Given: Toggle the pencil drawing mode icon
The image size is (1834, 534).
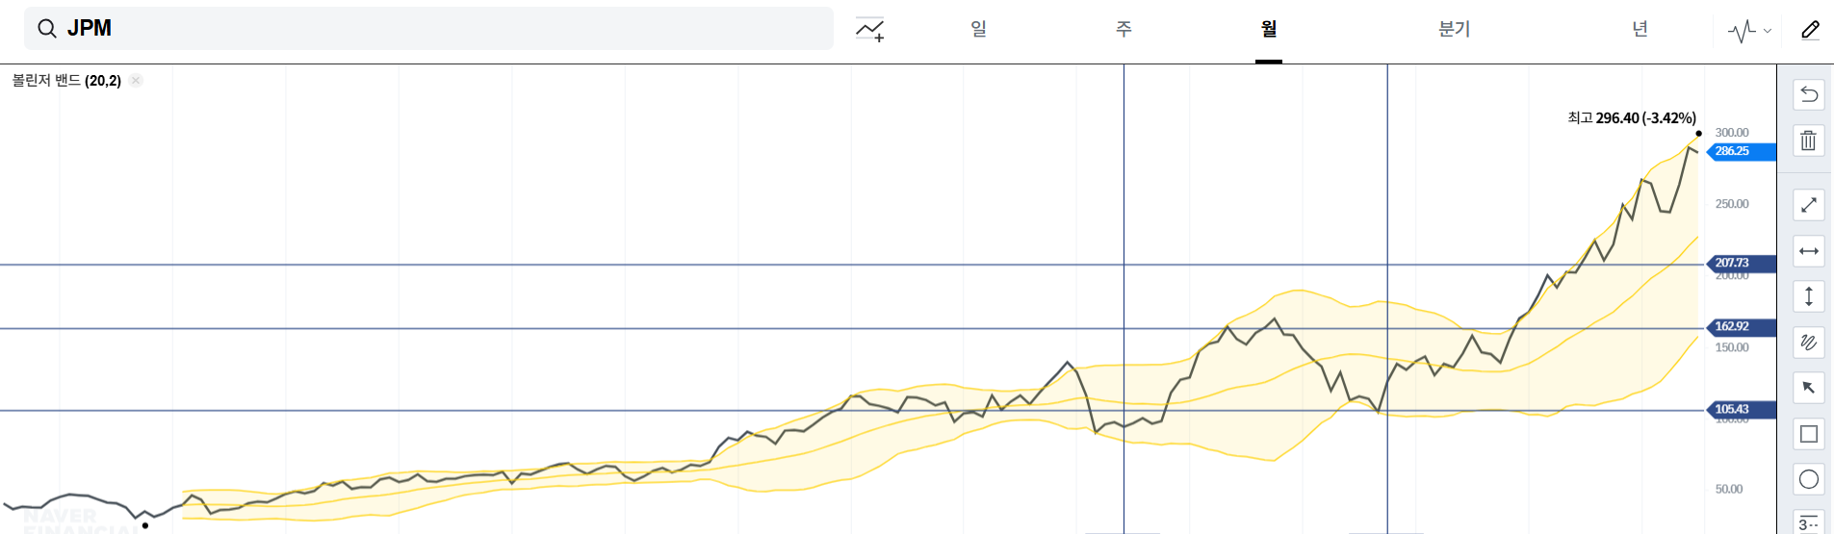Looking at the screenshot, I should (1810, 30).
